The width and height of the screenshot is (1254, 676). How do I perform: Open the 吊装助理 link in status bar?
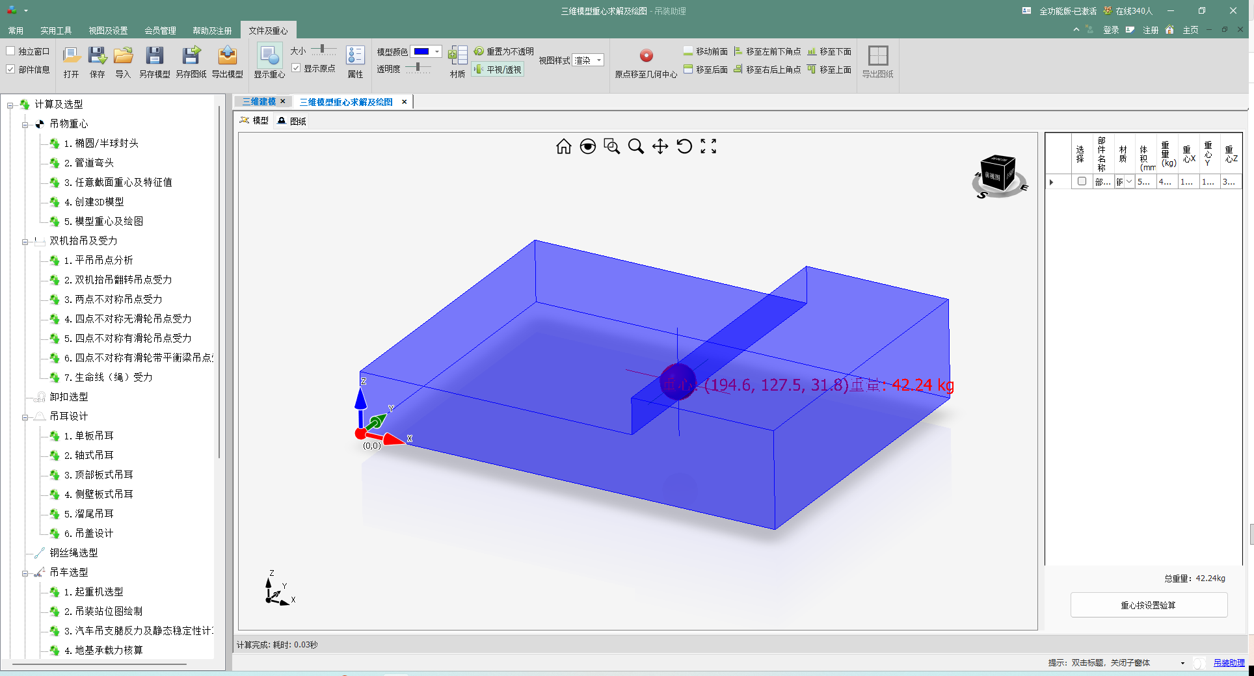[1229, 663]
